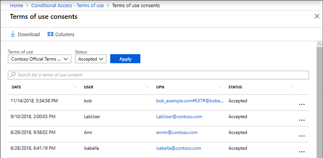Focus the terms of use consent search box

tap(158, 75)
